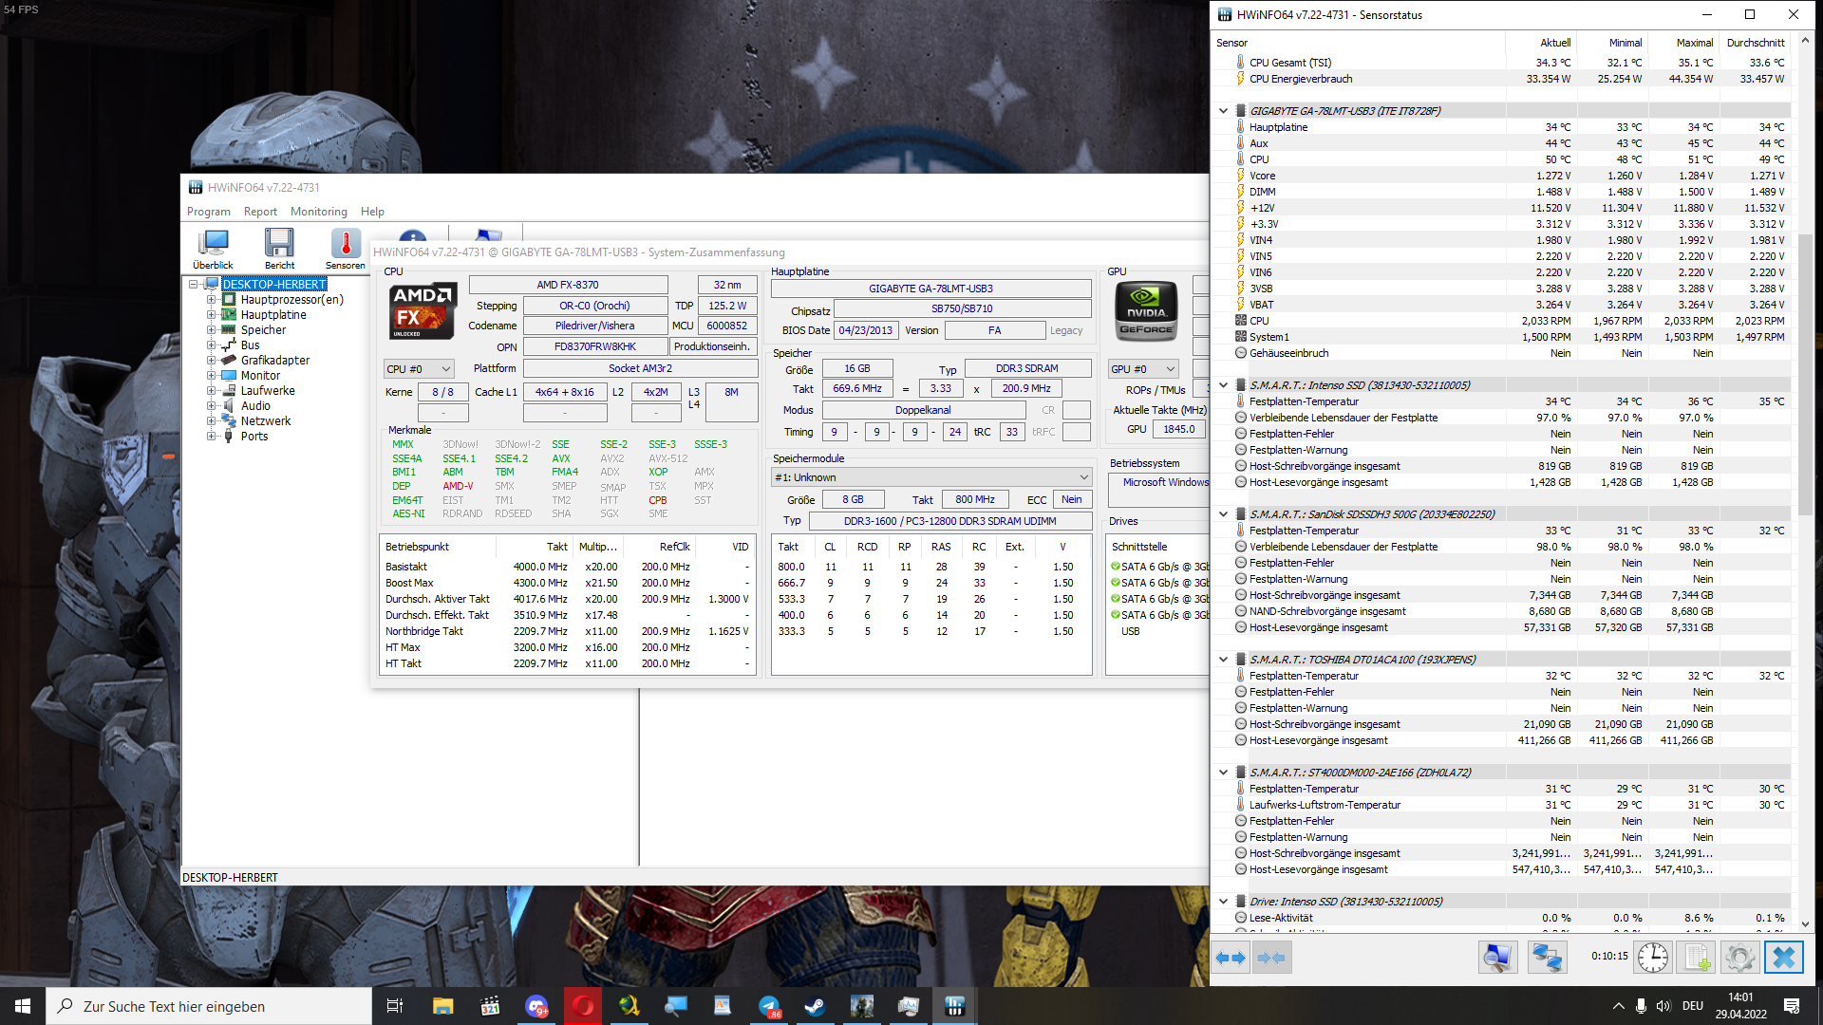Open sensor settings gear icon
Image resolution: width=1823 pixels, height=1025 pixels.
tap(1739, 958)
